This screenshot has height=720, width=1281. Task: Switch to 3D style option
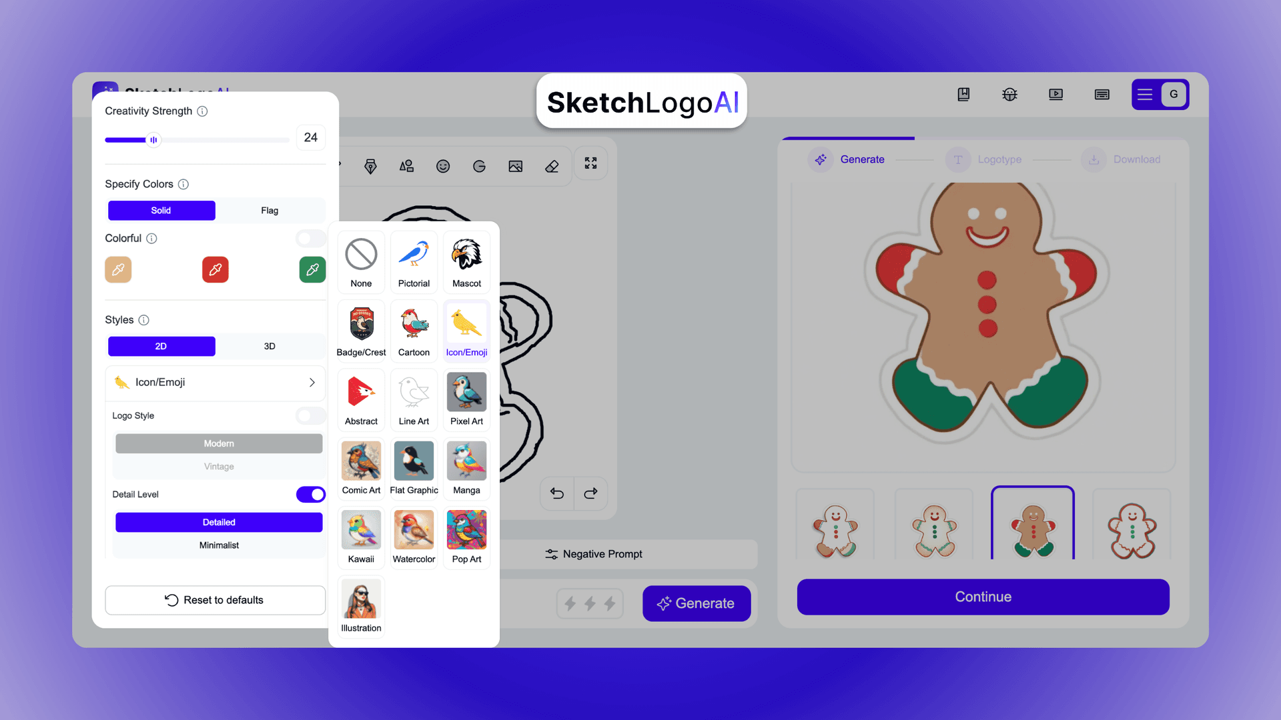tap(270, 345)
